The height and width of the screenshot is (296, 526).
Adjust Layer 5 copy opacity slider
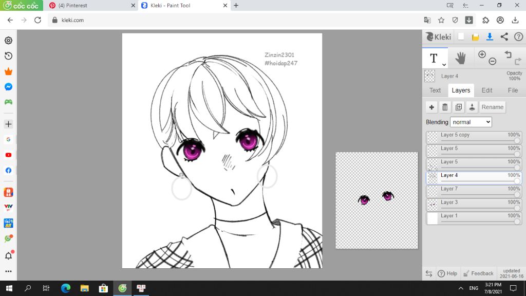[480, 141]
